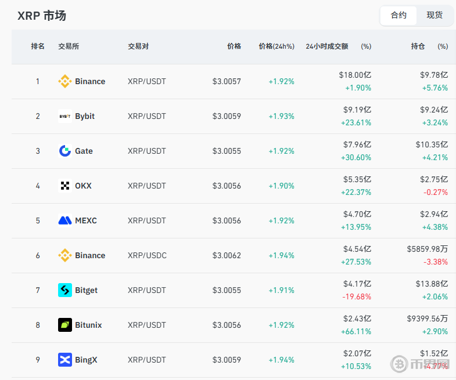Open the BingX exchange link
Image resolution: width=456 pixels, height=380 pixels.
[x=86, y=360]
